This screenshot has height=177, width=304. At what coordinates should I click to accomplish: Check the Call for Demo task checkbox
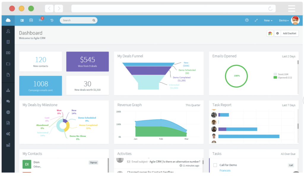point(215,165)
